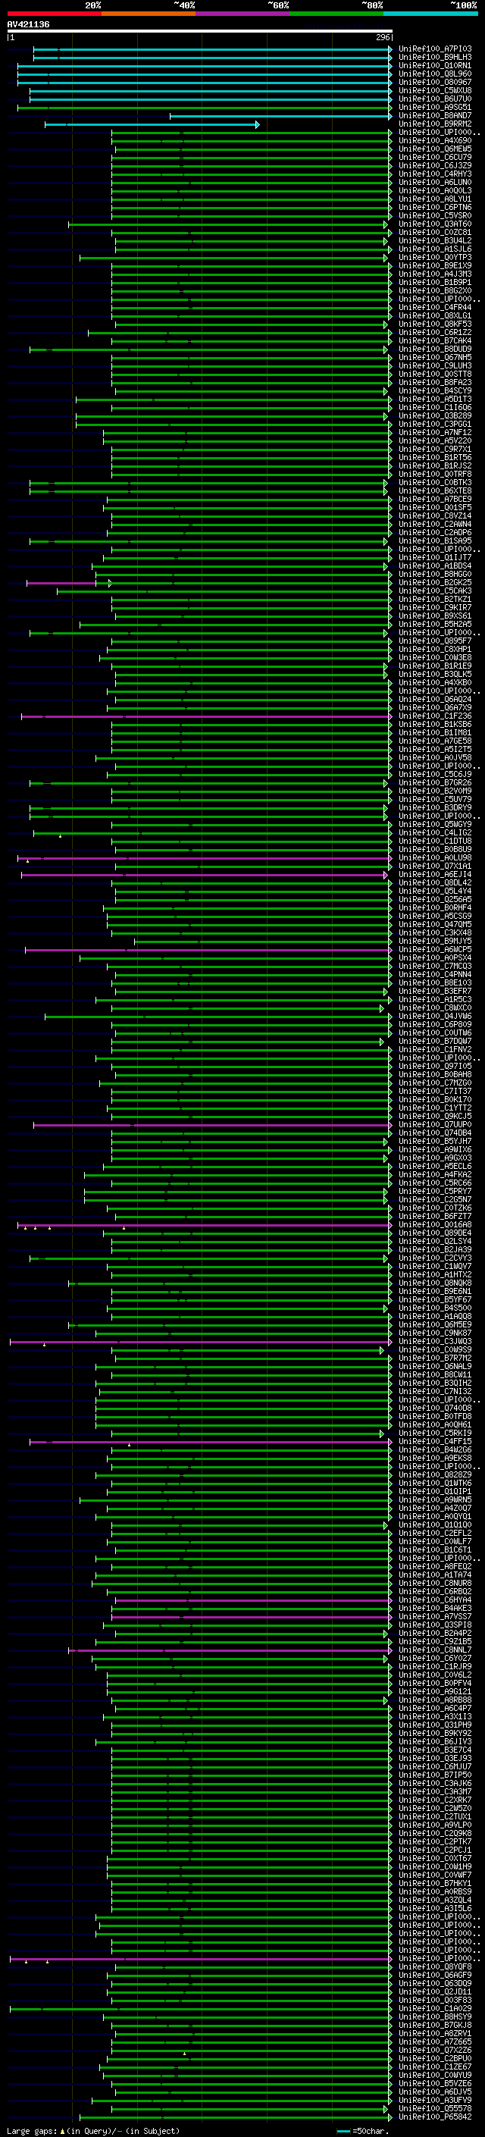The height and width of the screenshot is (2137, 485).
Task: Select the UniRef100_C2BPU0 label
Action: point(434,2058)
